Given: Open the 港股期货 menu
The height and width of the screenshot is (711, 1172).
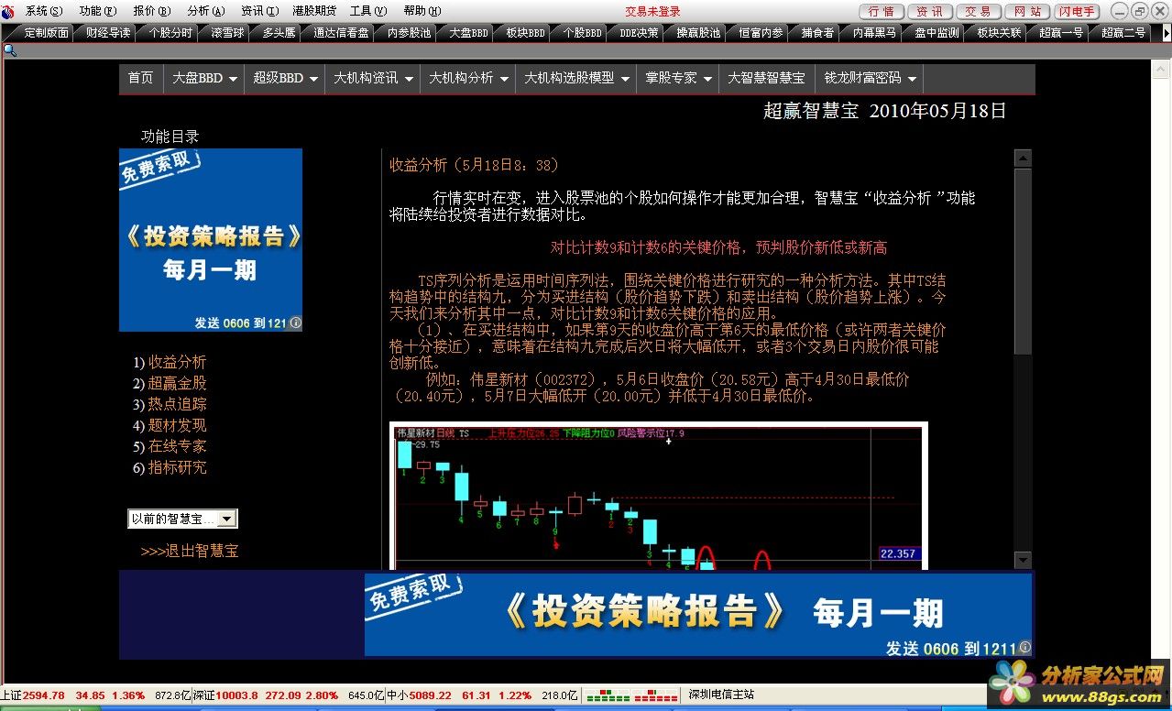Looking at the screenshot, I should coord(314,11).
